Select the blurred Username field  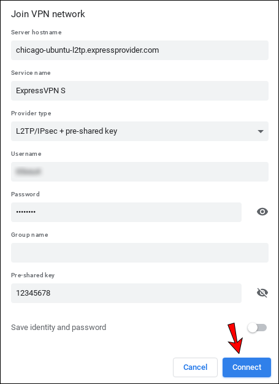pos(140,172)
